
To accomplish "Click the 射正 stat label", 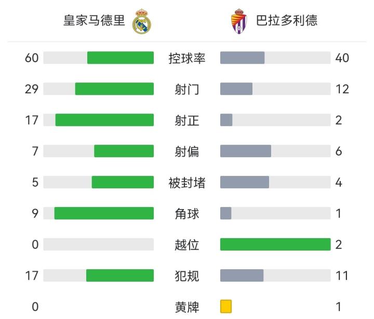I will point(187,120).
